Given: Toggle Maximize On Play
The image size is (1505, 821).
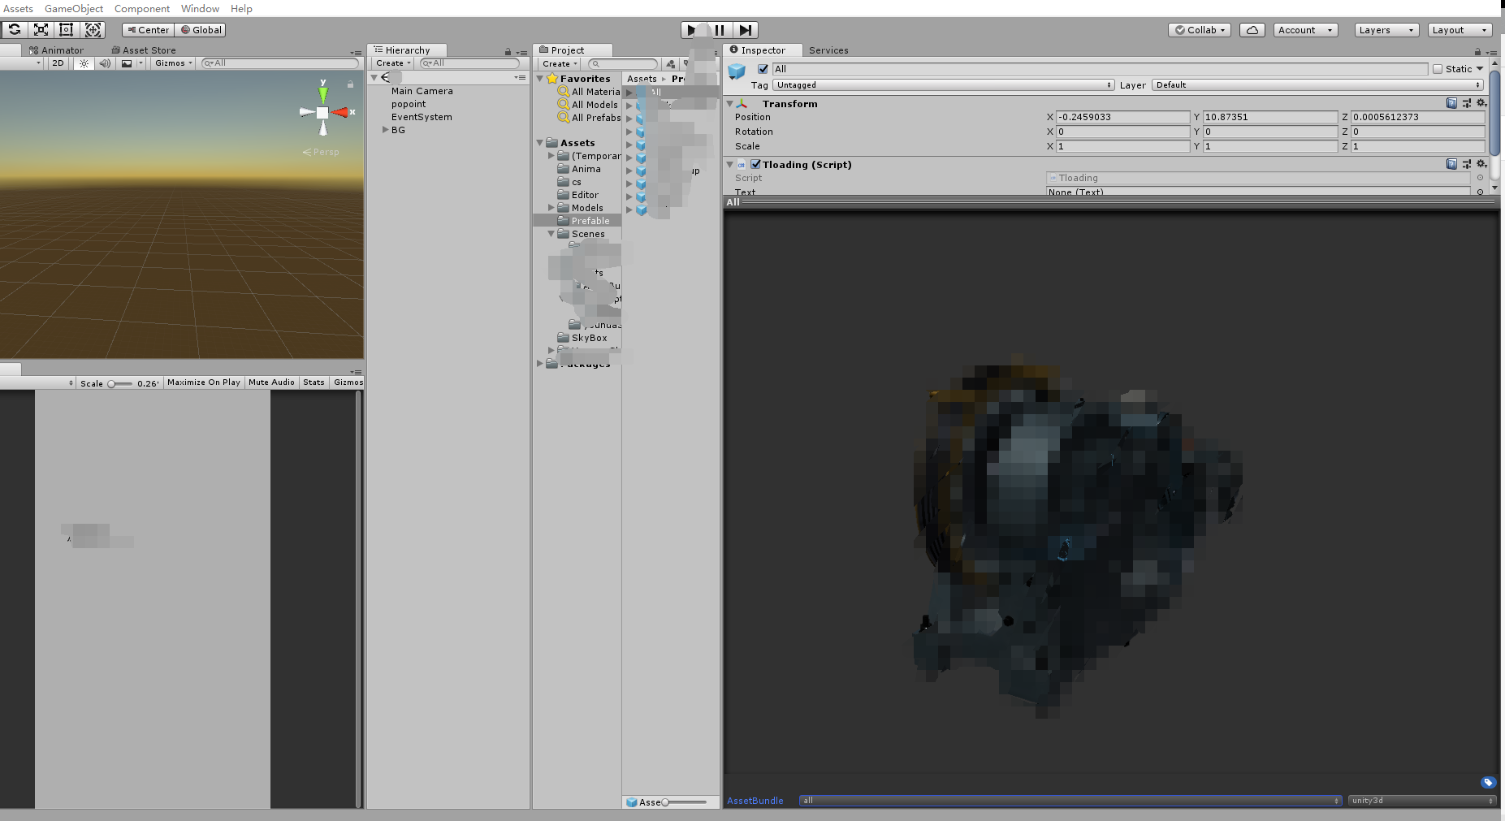Looking at the screenshot, I should click(204, 382).
